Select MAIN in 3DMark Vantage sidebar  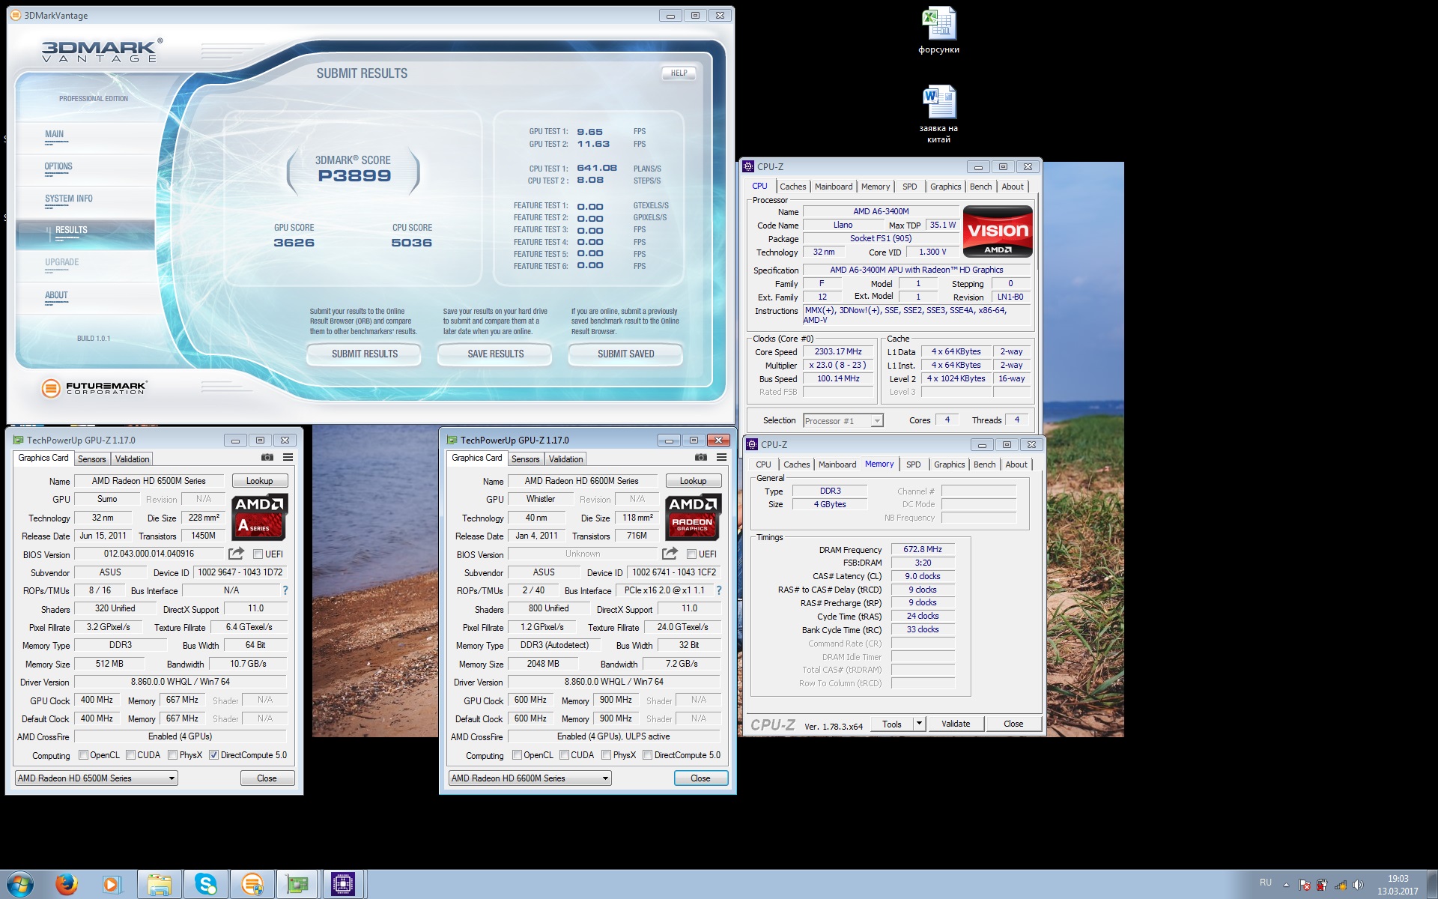click(x=54, y=135)
